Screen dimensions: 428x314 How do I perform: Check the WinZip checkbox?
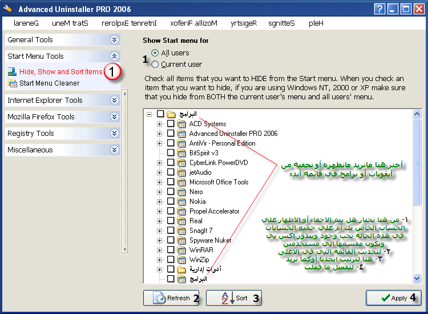(x=171, y=259)
